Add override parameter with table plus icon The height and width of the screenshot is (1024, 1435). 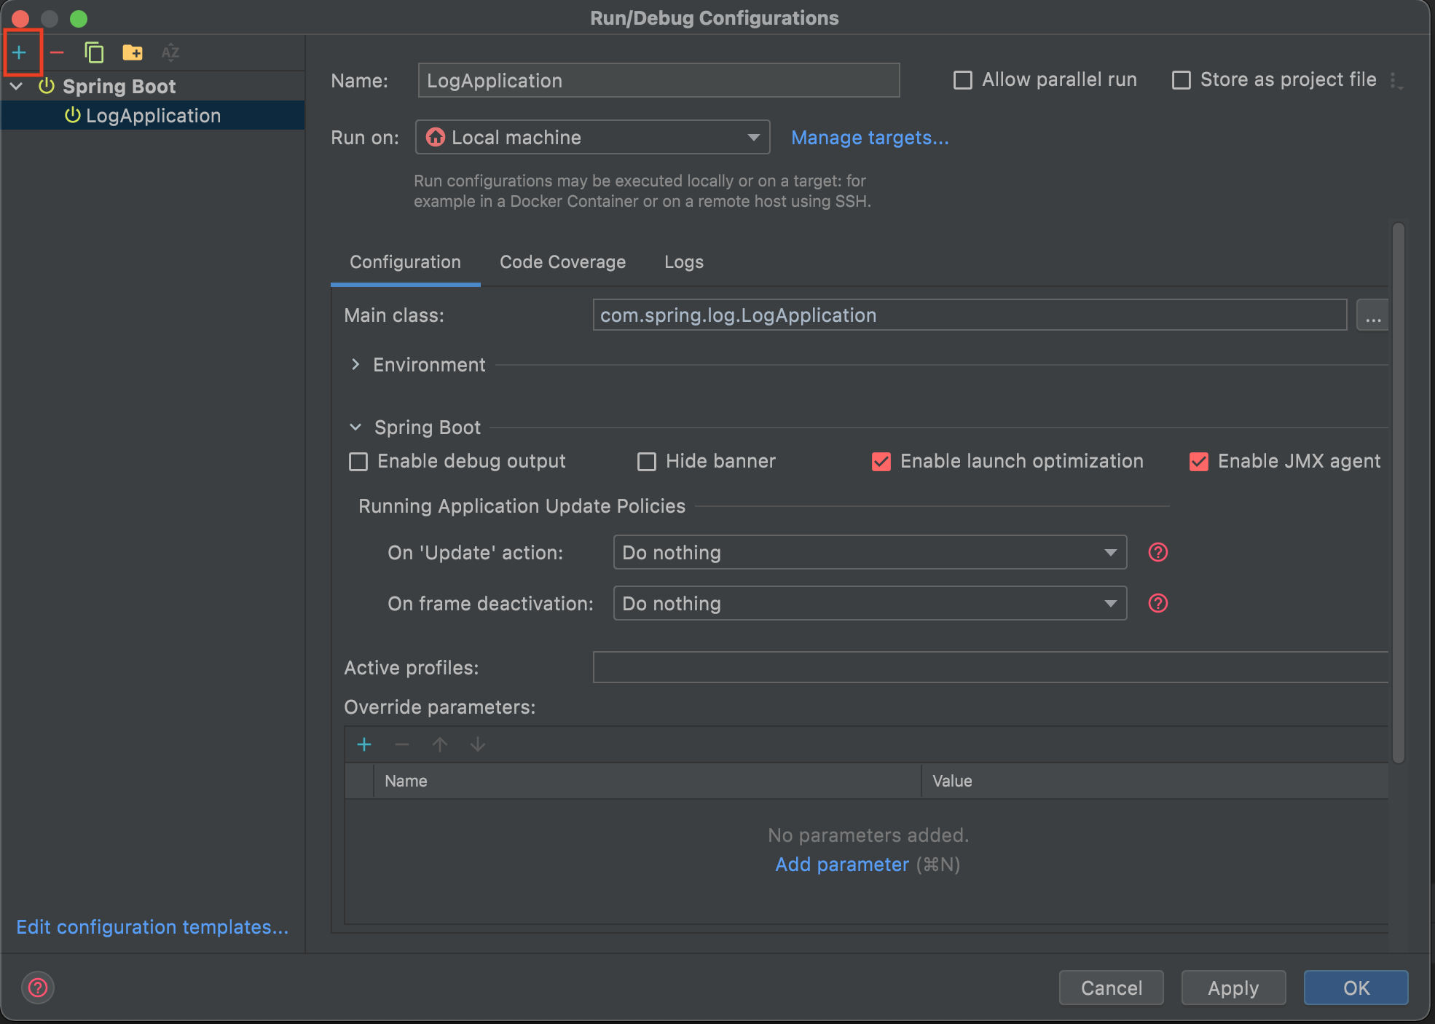(x=364, y=744)
